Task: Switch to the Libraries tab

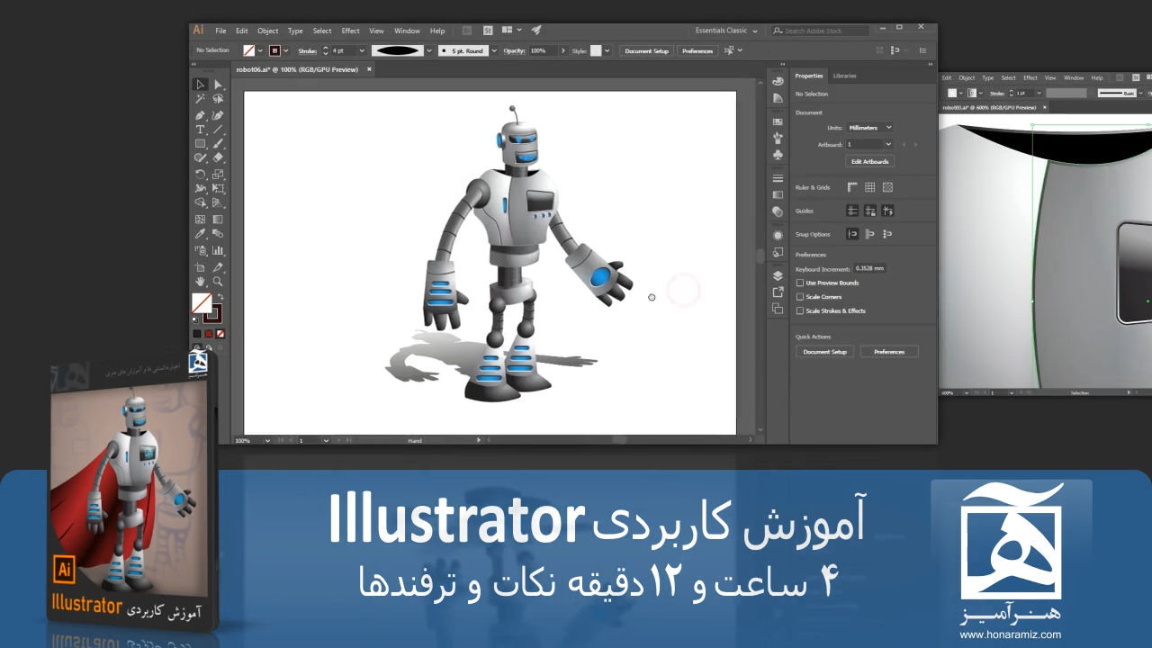Action: (x=844, y=76)
